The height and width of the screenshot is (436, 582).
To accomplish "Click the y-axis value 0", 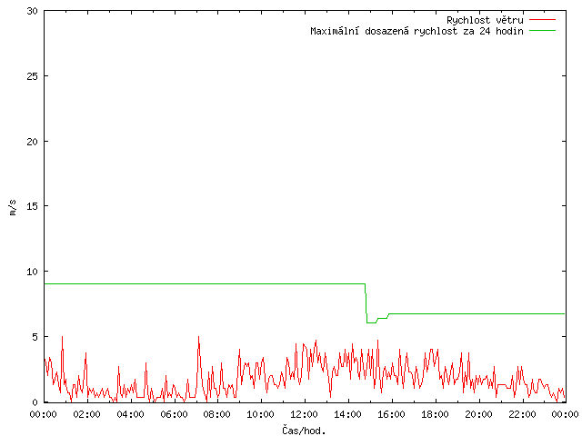I will point(35,402).
